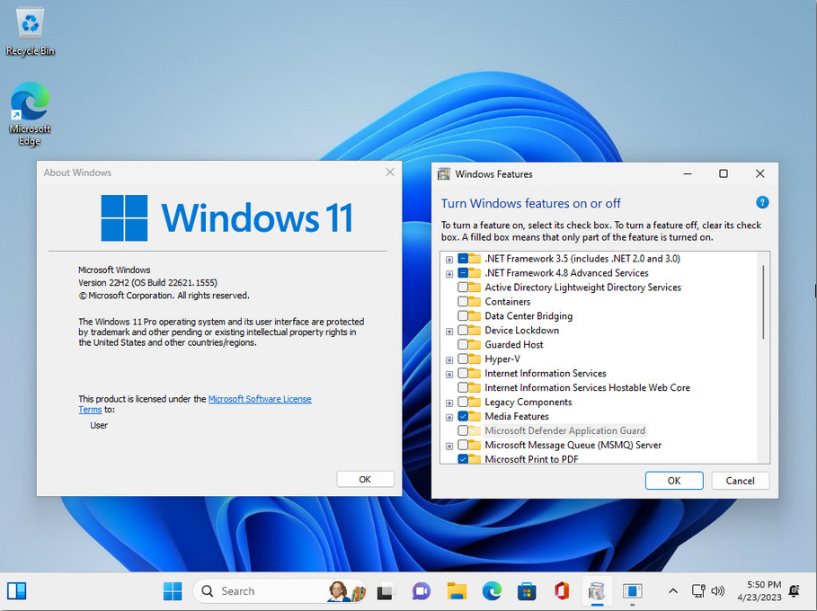
Task: Expand .NET Framework 4.8 Advanced Services node
Action: pos(449,274)
